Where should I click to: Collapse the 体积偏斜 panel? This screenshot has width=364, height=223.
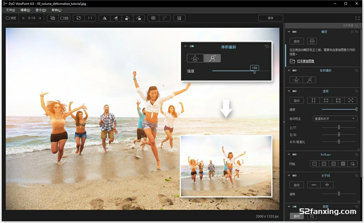pos(289,71)
